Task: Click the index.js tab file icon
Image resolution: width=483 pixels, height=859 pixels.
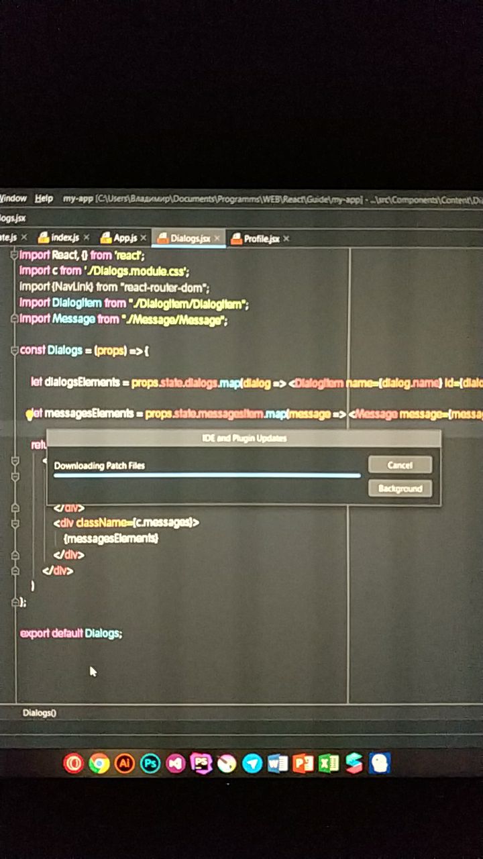Action: [x=44, y=238]
